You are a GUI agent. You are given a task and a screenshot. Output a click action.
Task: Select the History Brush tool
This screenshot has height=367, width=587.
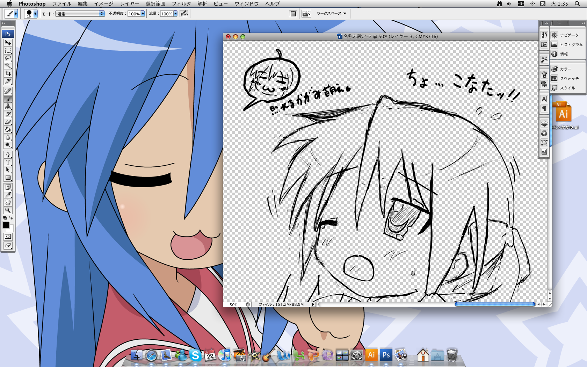tap(8, 114)
